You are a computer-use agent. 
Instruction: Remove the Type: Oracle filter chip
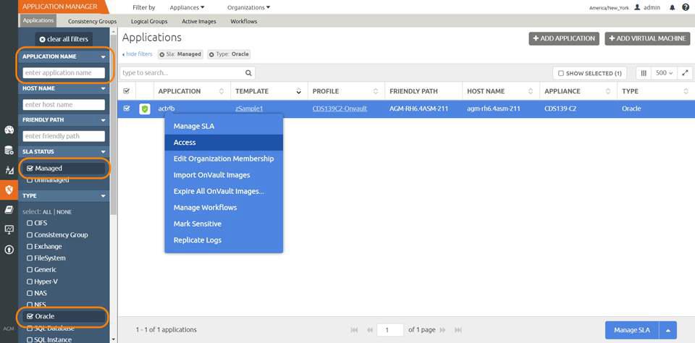[x=211, y=54]
